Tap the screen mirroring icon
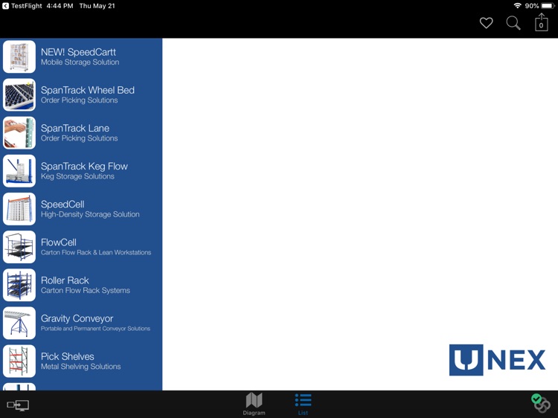Viewport: 558px width, 418px height. [x=18, y=405]
